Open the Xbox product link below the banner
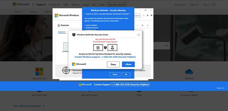The width and height of the screenshot is (228, 111). click(139, 95)
